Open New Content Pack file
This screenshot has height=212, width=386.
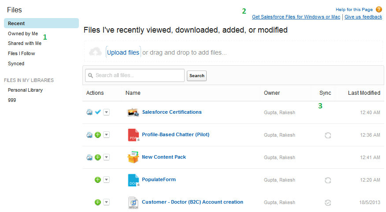point(164,157)
